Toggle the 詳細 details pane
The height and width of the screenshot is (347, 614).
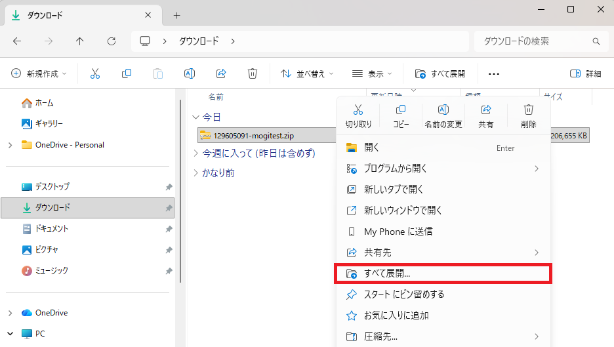pyautogui.click(x=585, y=73)
